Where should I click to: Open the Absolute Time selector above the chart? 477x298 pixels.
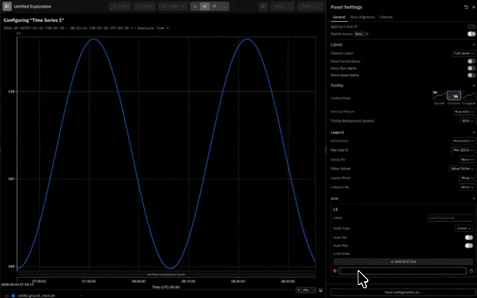(x=153, y=28)
